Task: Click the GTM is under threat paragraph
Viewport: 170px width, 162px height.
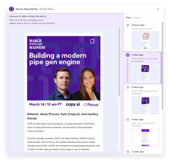Action: 61,127
